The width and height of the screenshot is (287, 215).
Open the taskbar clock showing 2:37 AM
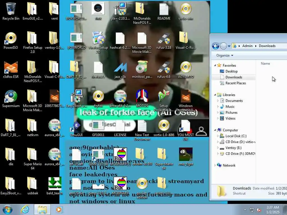(273, 210)
